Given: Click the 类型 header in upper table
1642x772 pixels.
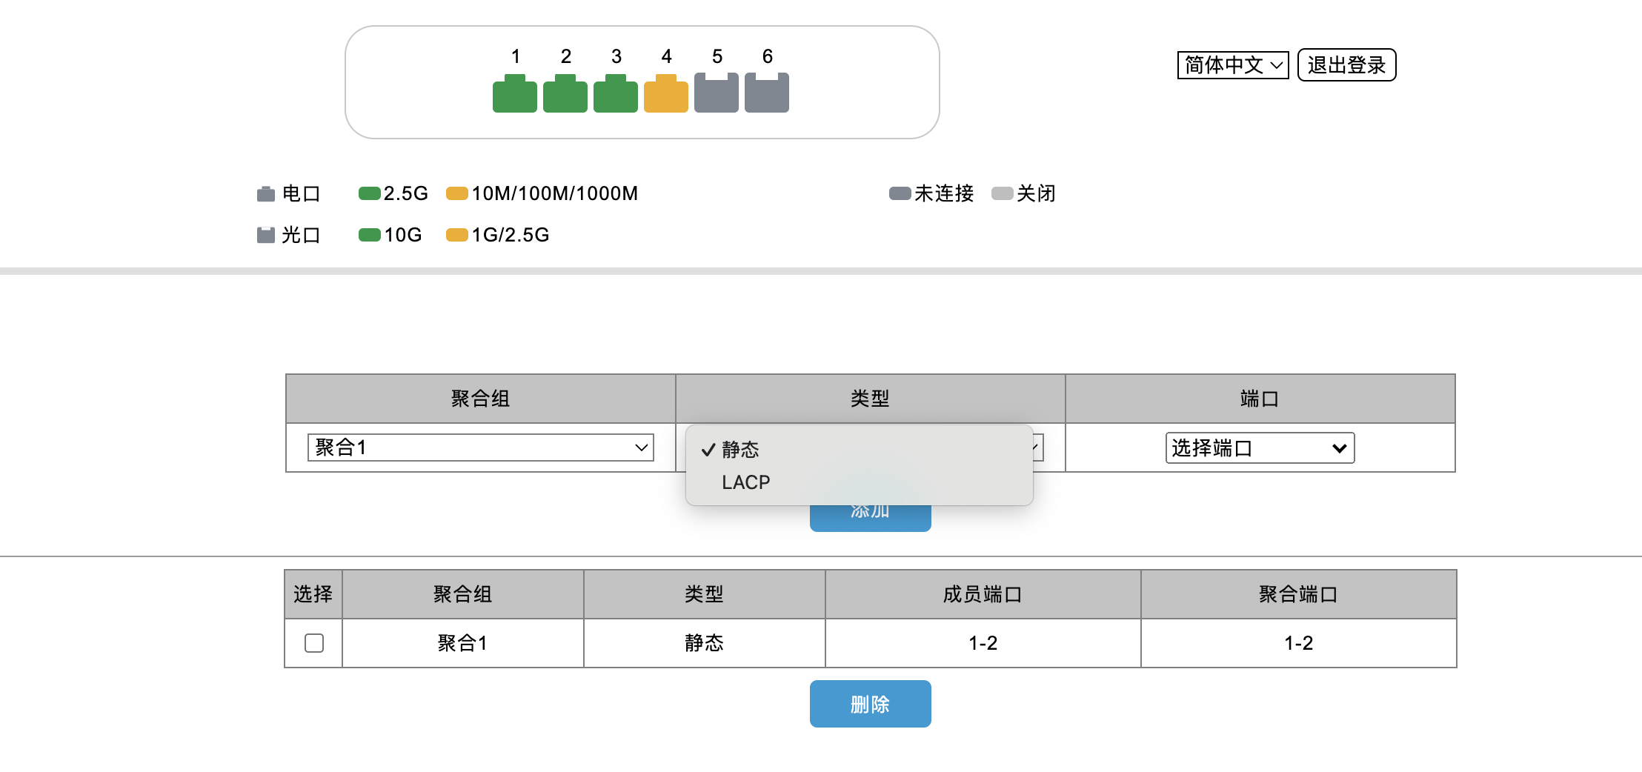Looking at the screenshot, I should (x=871, y=399).
